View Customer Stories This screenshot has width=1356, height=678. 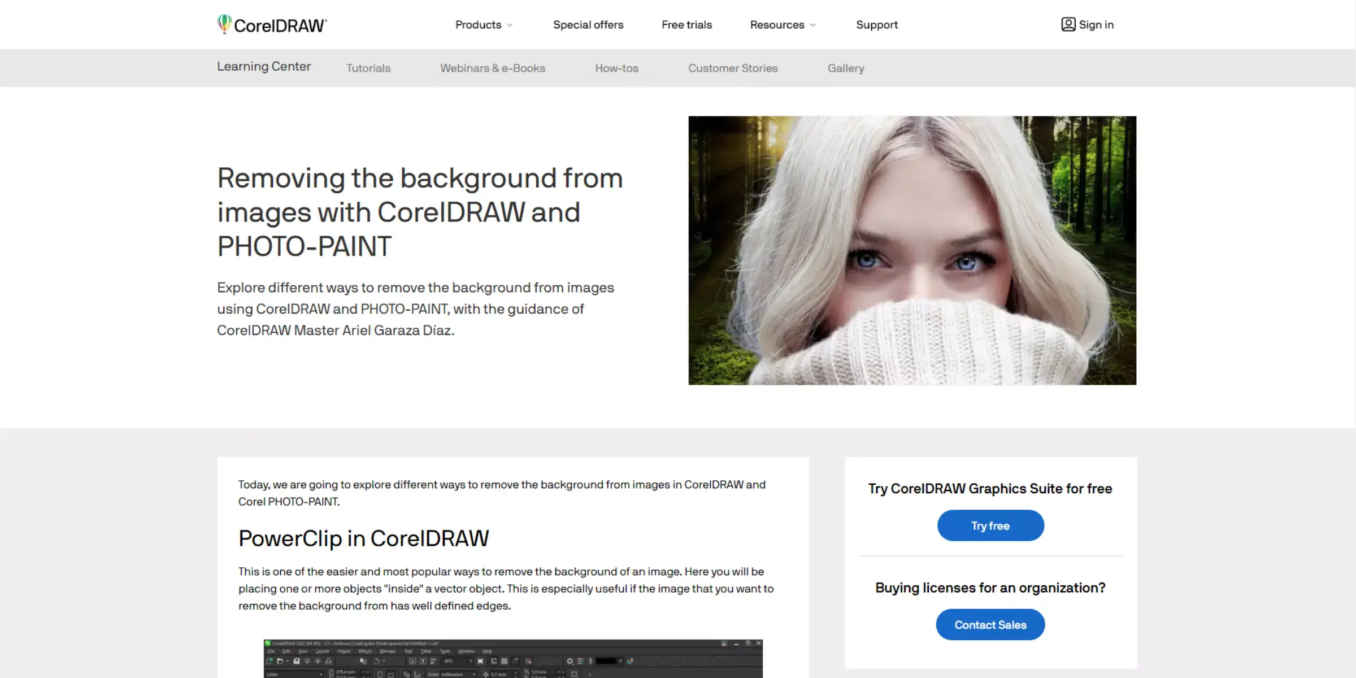pos(733,68)
